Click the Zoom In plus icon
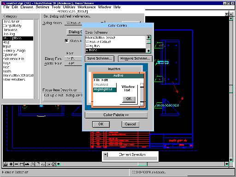Viewport: 236px width, 177px height. [11, 164]
